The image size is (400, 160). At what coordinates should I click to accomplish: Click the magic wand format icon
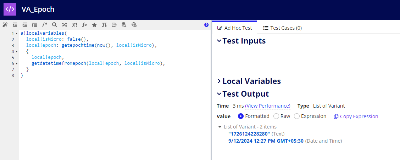pyautogui.click(x=5, y=25)
